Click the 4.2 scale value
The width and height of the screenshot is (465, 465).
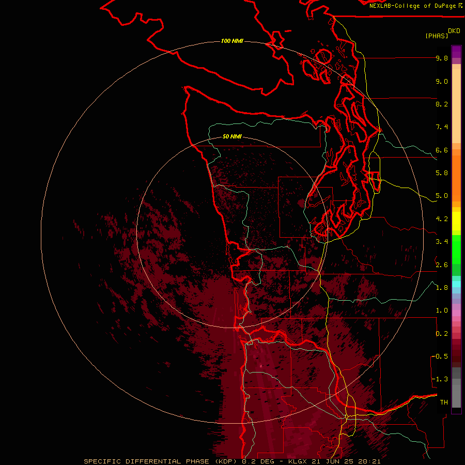[x=442, y=219]
